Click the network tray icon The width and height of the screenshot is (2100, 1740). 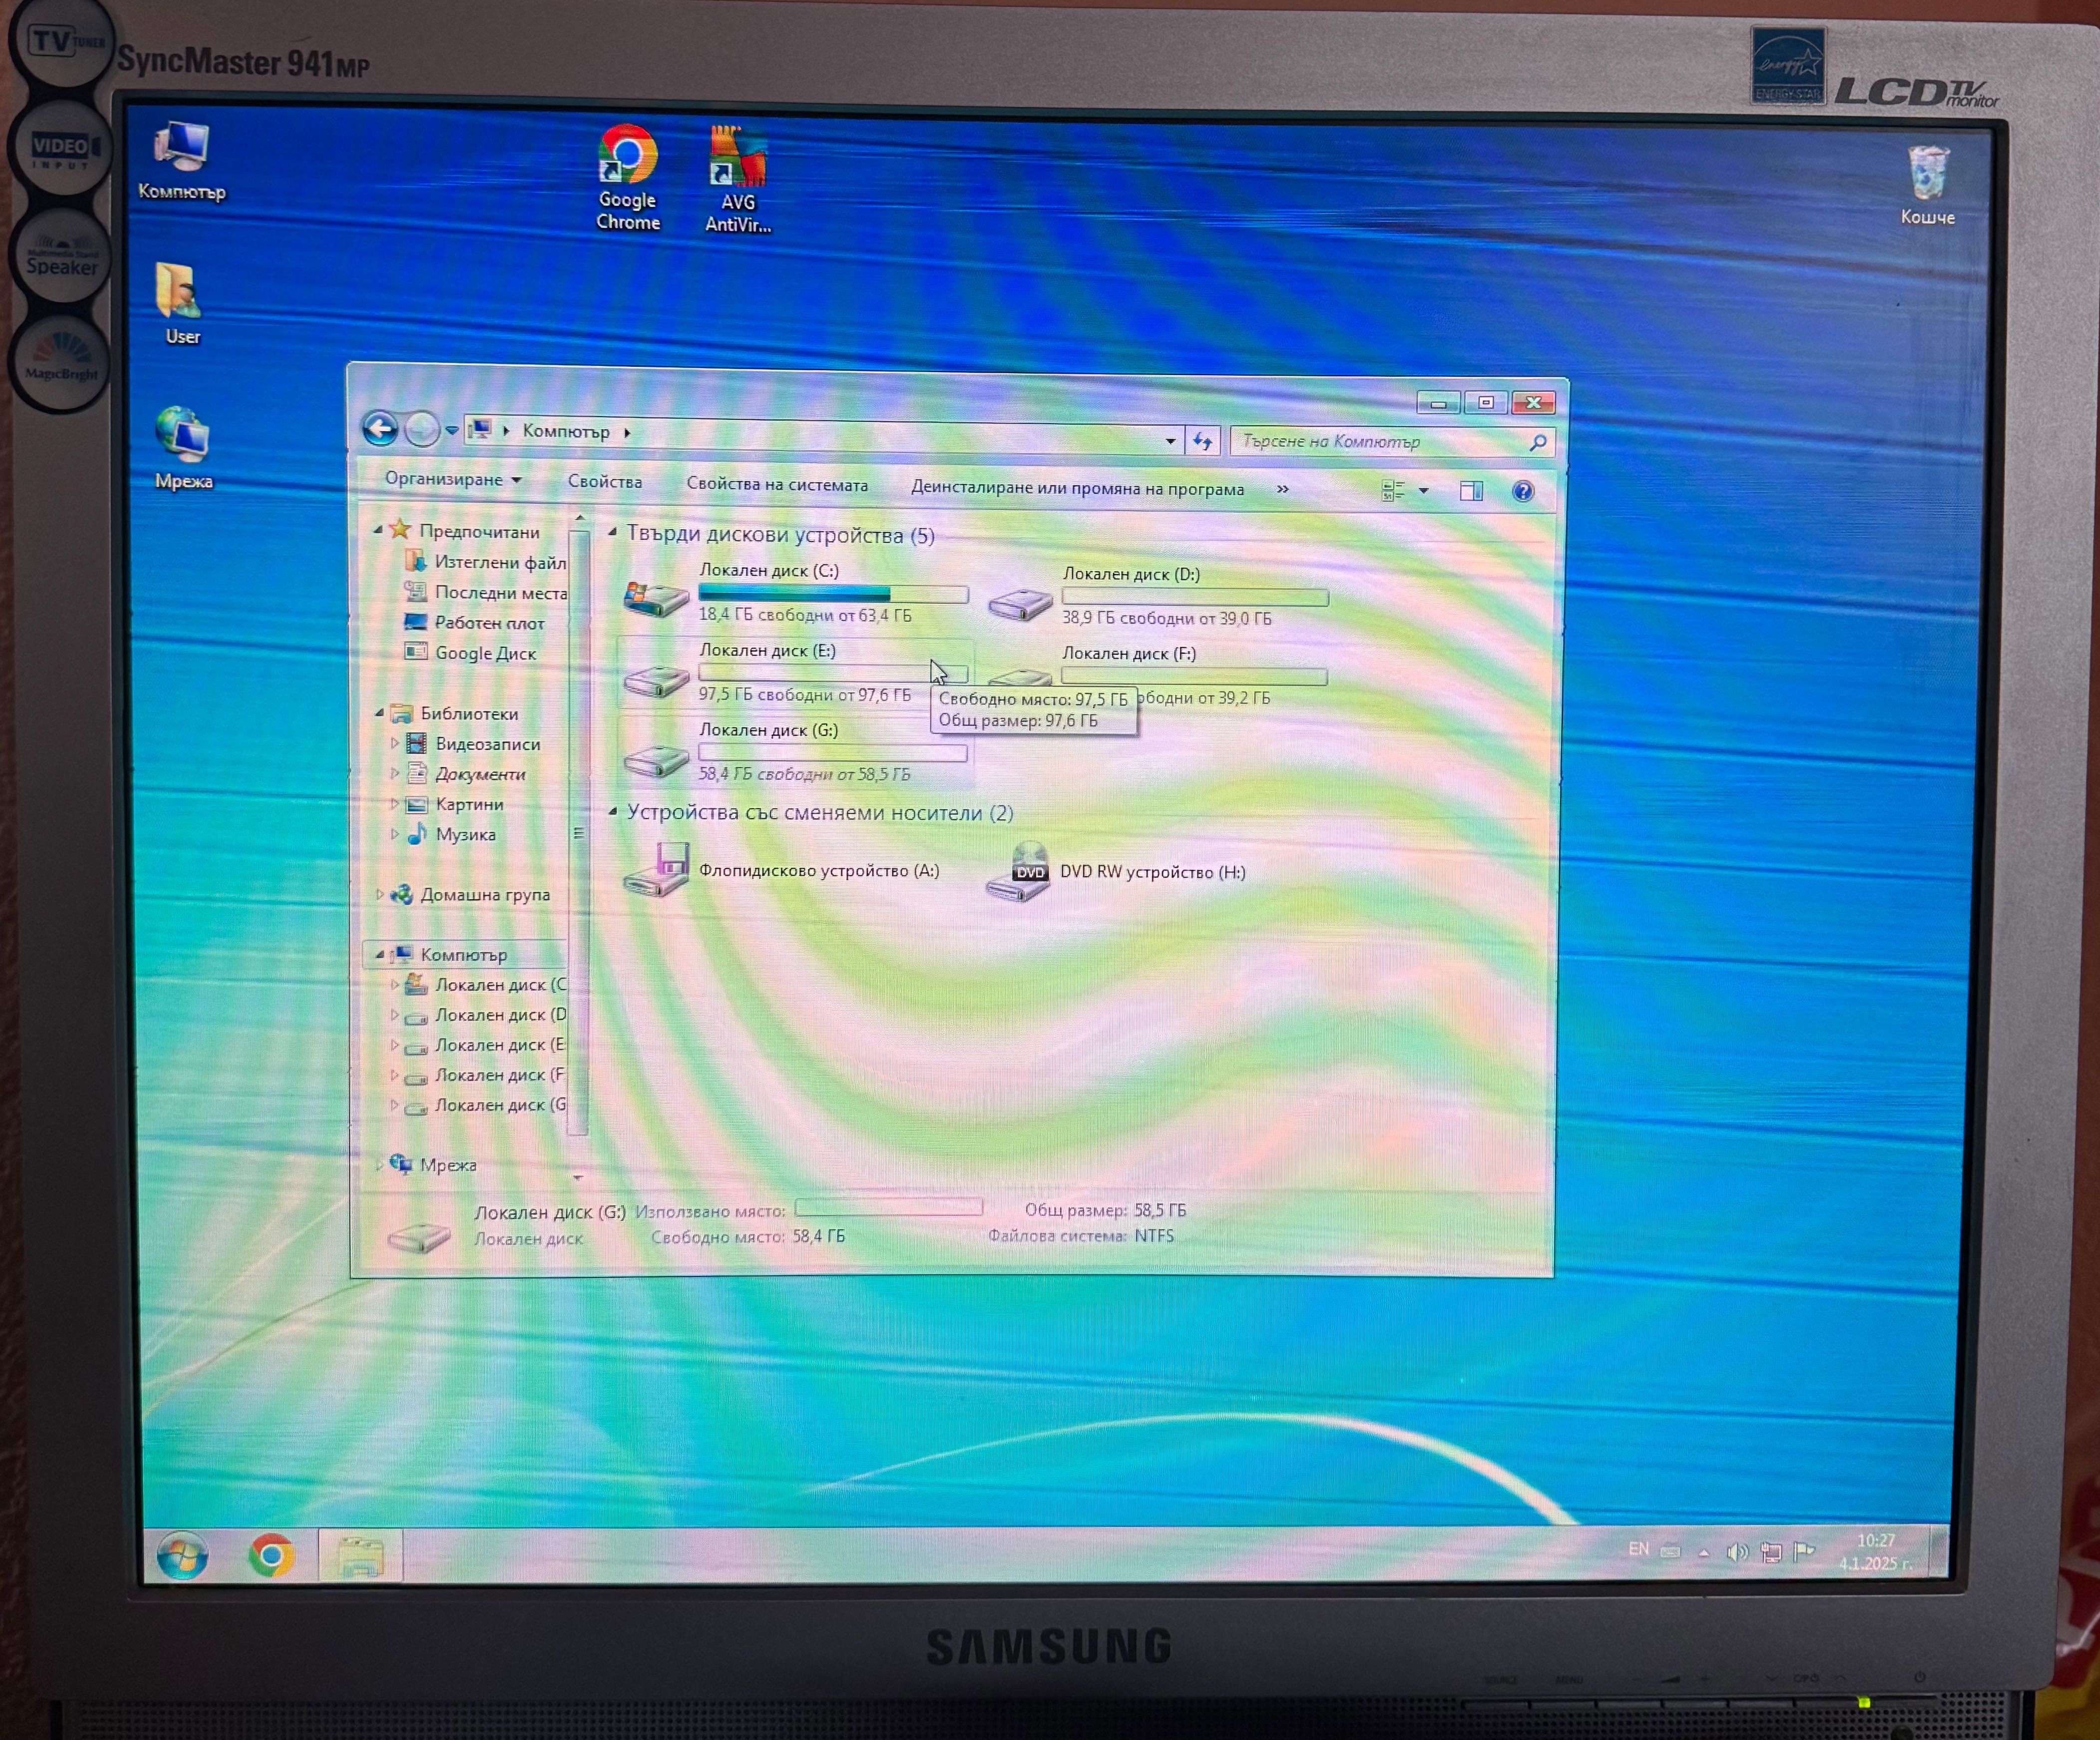1770,1552
